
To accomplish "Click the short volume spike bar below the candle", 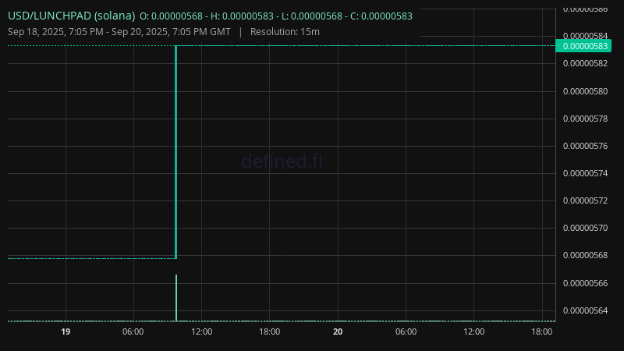I will tap(176, 298).
